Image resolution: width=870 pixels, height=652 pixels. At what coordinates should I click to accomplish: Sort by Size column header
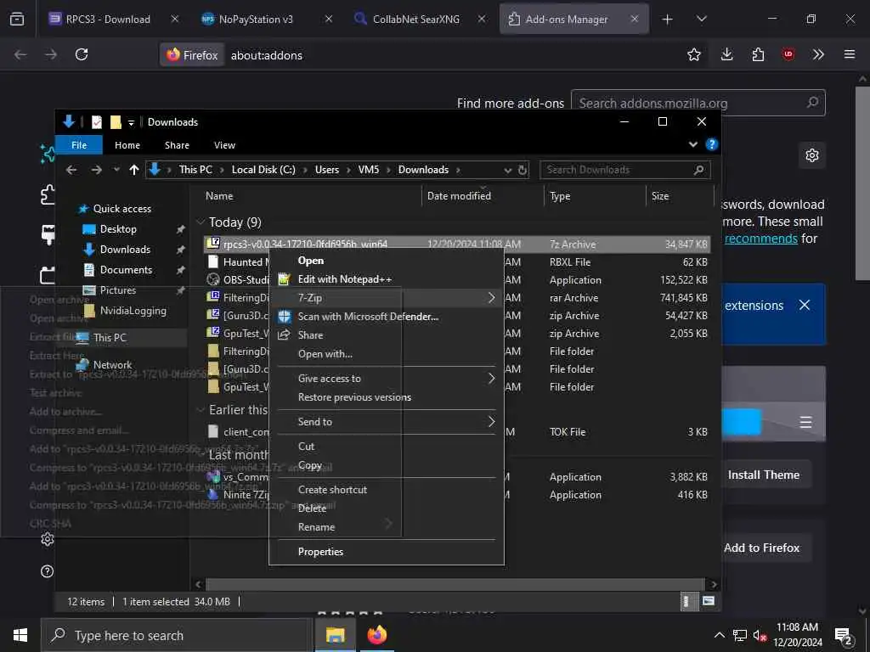(x=660, y=196)
